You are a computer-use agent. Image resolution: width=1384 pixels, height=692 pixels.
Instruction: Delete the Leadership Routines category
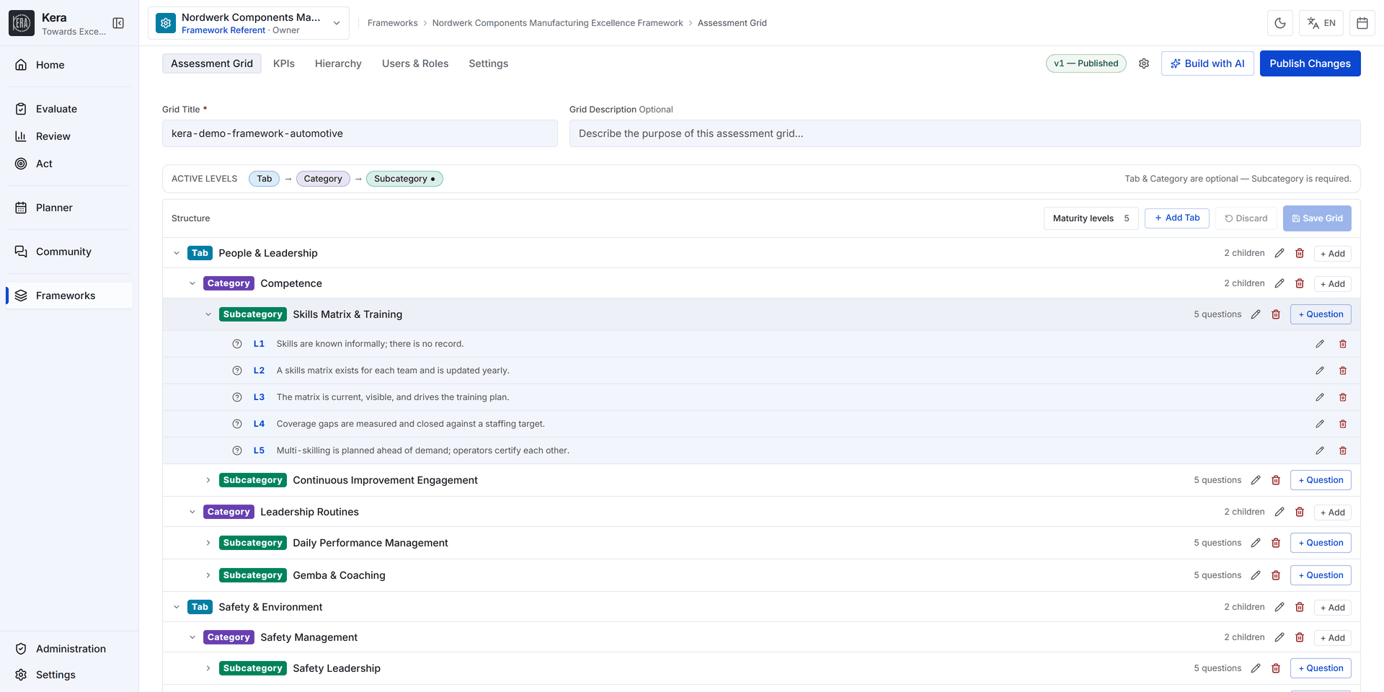click(x=1300, y=512)
